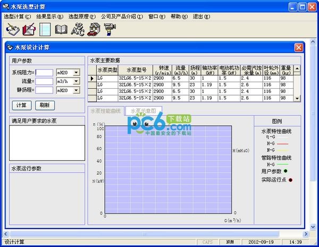Click the 用户参数 black dot legend marker
Image resolution: width=319 pixels, height=247 pixels.
(x=286, y=171)
